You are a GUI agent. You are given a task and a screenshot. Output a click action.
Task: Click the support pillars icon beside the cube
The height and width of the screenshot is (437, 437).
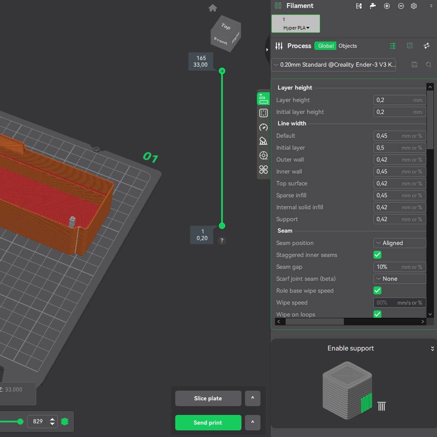tap(381, 406)
